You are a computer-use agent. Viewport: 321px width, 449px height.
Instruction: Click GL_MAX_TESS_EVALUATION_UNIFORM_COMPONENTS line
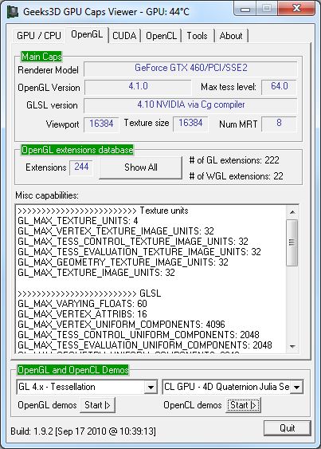coord(145,345)
